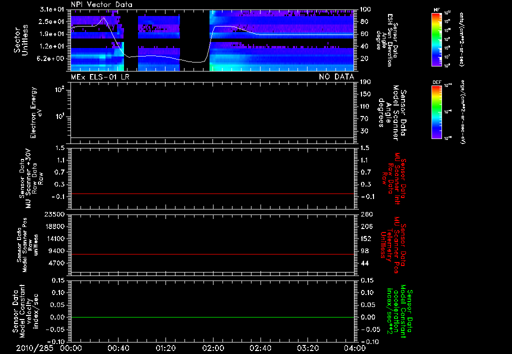
Task: Click the 'cnts/(cm**2-sr-sec)' units label
Action: coord(461,39)
